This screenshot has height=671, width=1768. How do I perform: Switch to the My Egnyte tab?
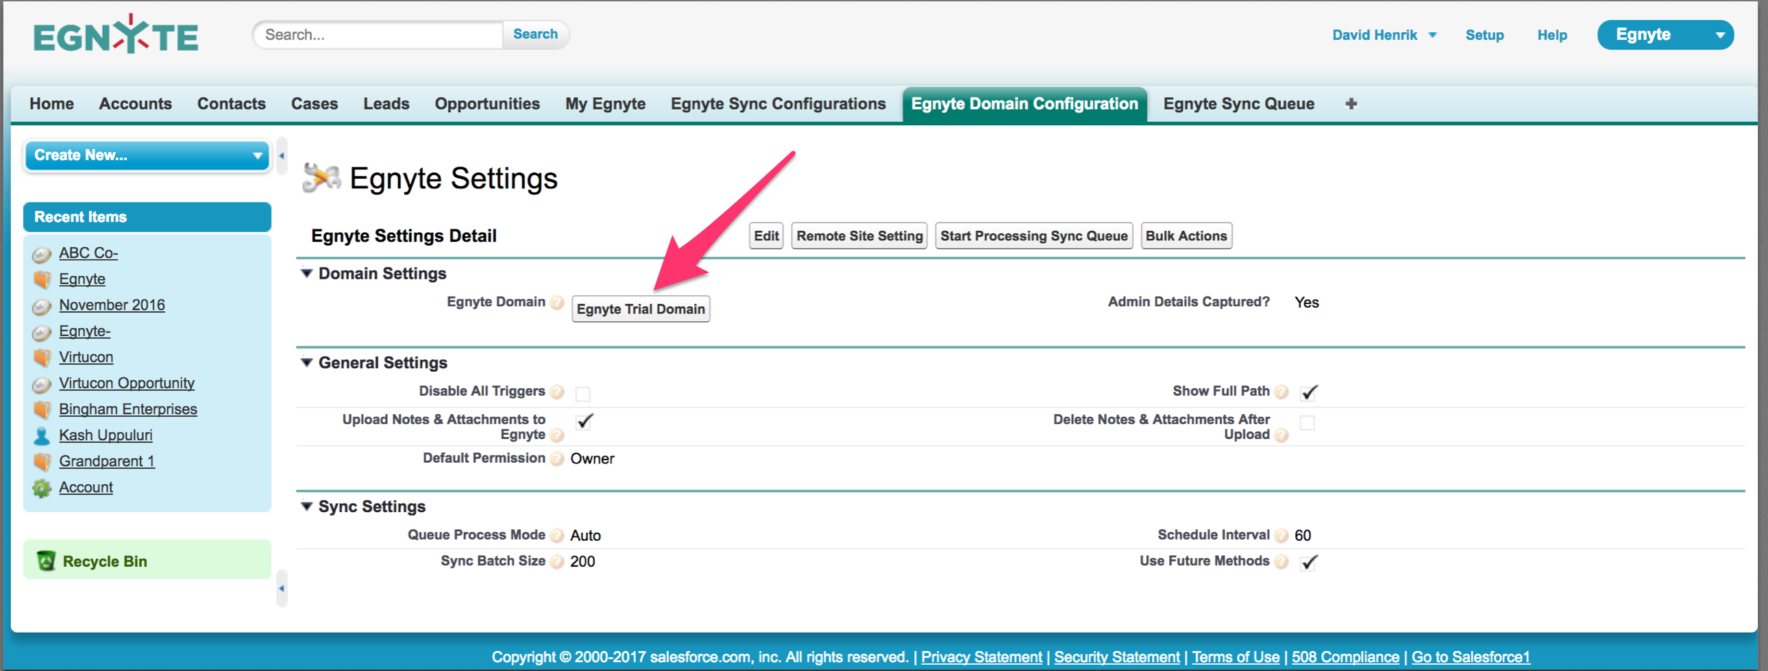click(605, 103)
